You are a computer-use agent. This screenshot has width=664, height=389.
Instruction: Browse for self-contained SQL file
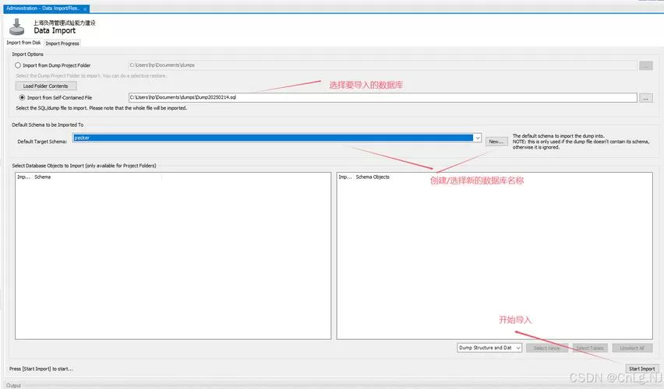(x=646, y=98)
